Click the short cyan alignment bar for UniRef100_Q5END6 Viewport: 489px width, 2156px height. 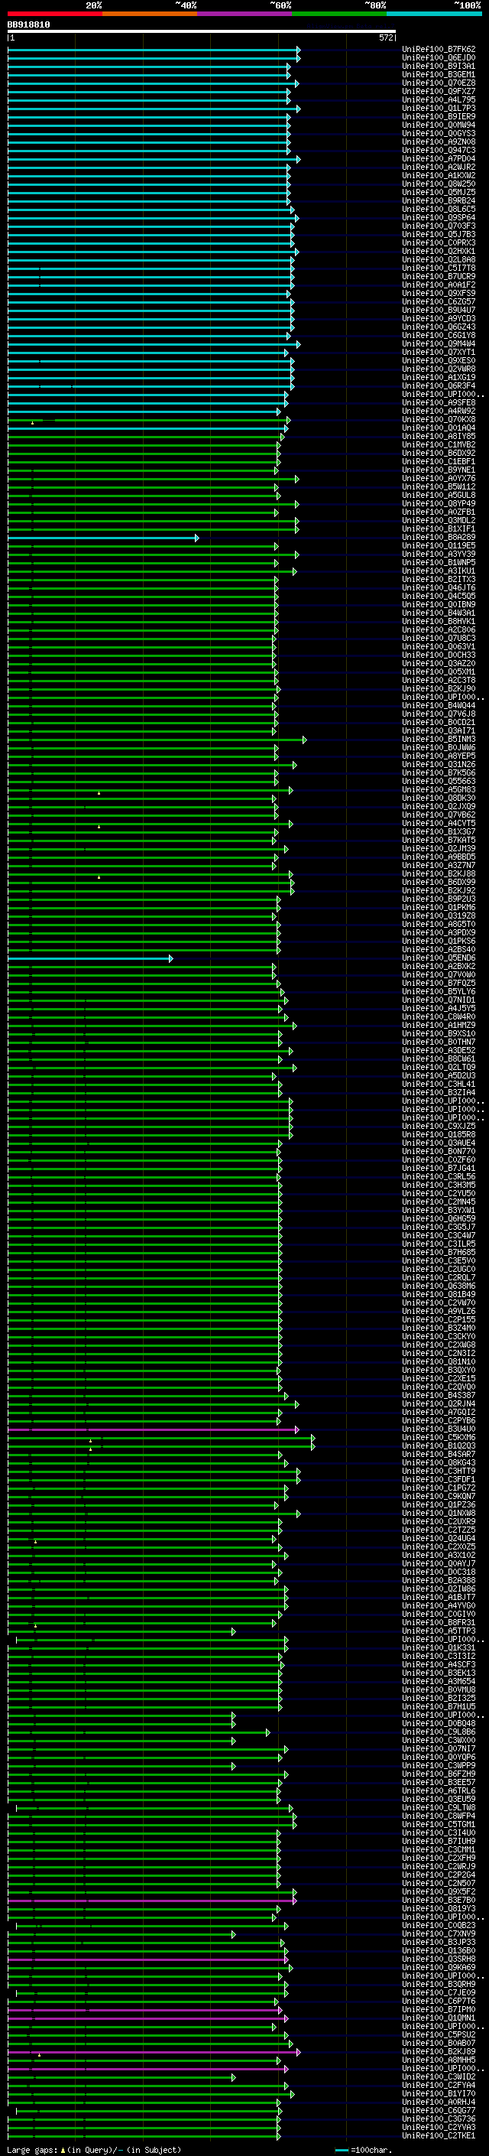(90, 958)
